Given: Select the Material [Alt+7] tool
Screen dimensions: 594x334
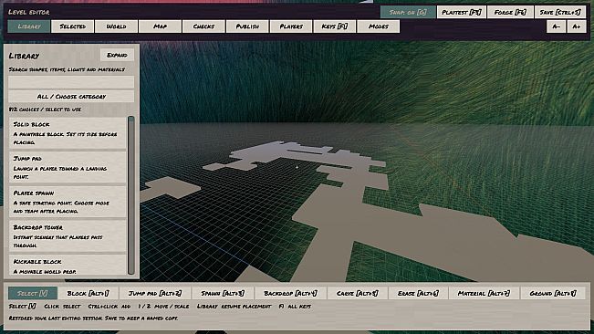Looking at the screenshot, I should [x=484, y=293].
